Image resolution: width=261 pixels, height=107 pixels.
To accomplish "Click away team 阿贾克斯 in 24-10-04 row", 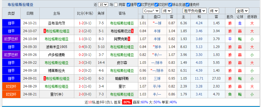I will (x=121, y=39).
